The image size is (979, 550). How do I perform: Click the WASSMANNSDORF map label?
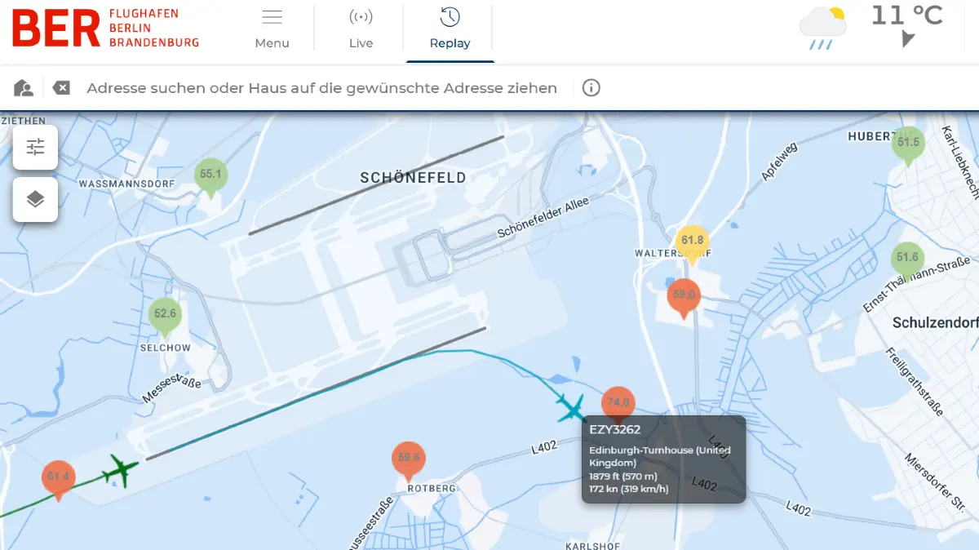tap(126, 184)
